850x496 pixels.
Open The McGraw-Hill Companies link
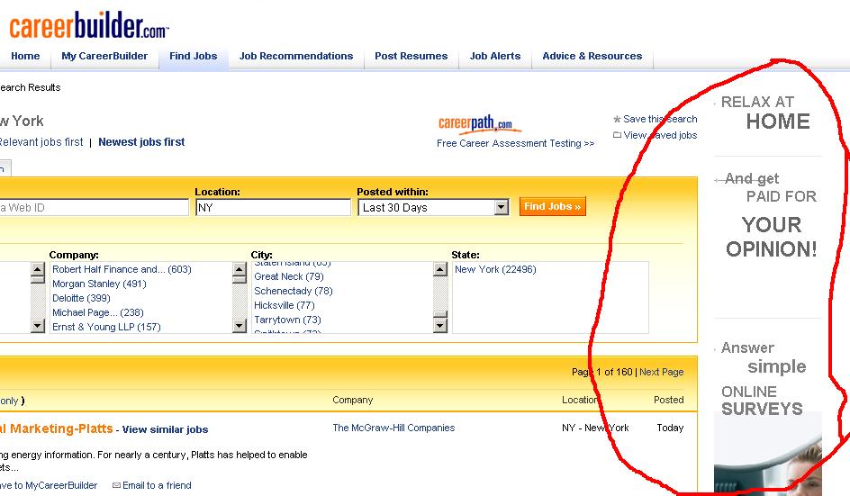click(393, 428)
